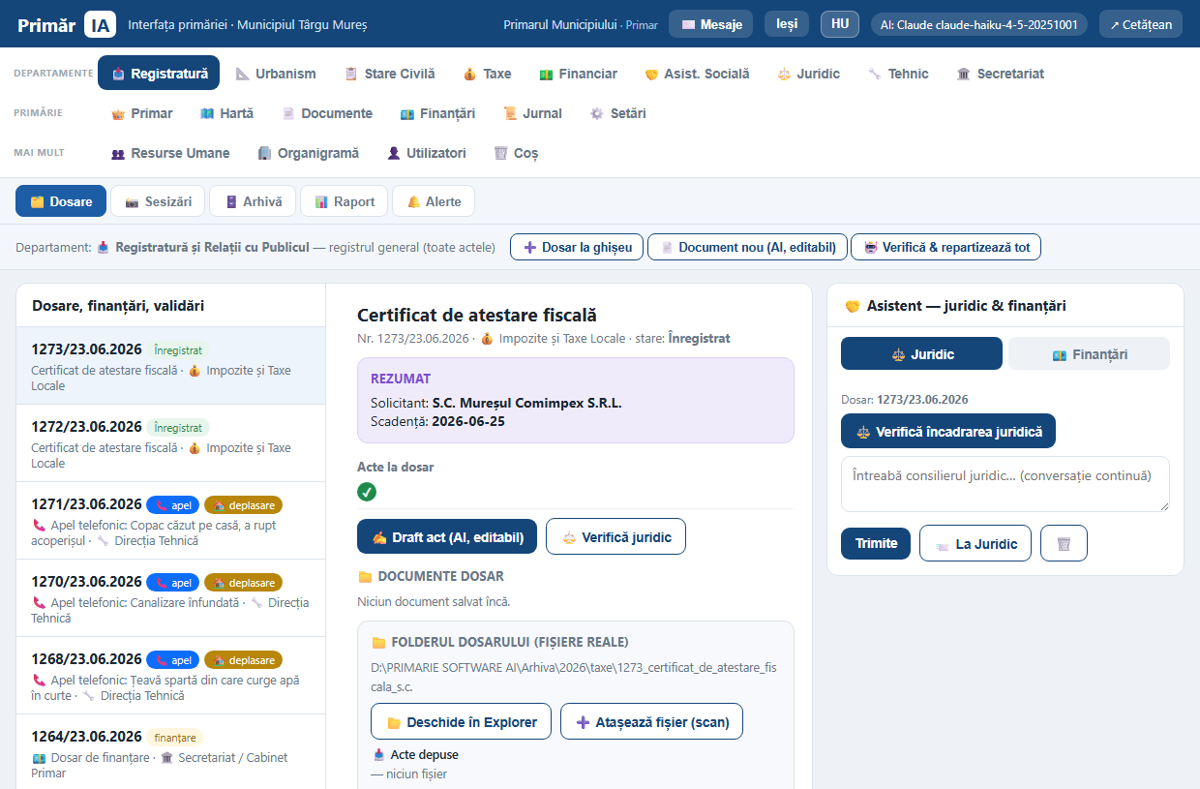Click Document nou (AI, editabil)
This screenshot has height=789, width=1200.
(x=747, y=247)
